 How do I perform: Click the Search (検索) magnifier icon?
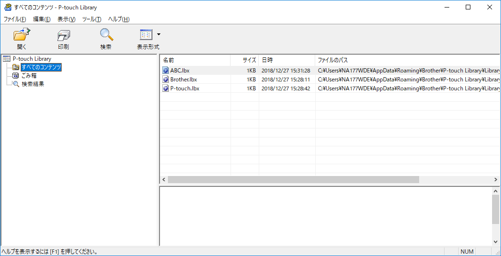[106, 34]
